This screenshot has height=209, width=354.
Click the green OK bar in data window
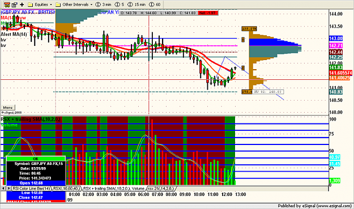coord(36,159)
